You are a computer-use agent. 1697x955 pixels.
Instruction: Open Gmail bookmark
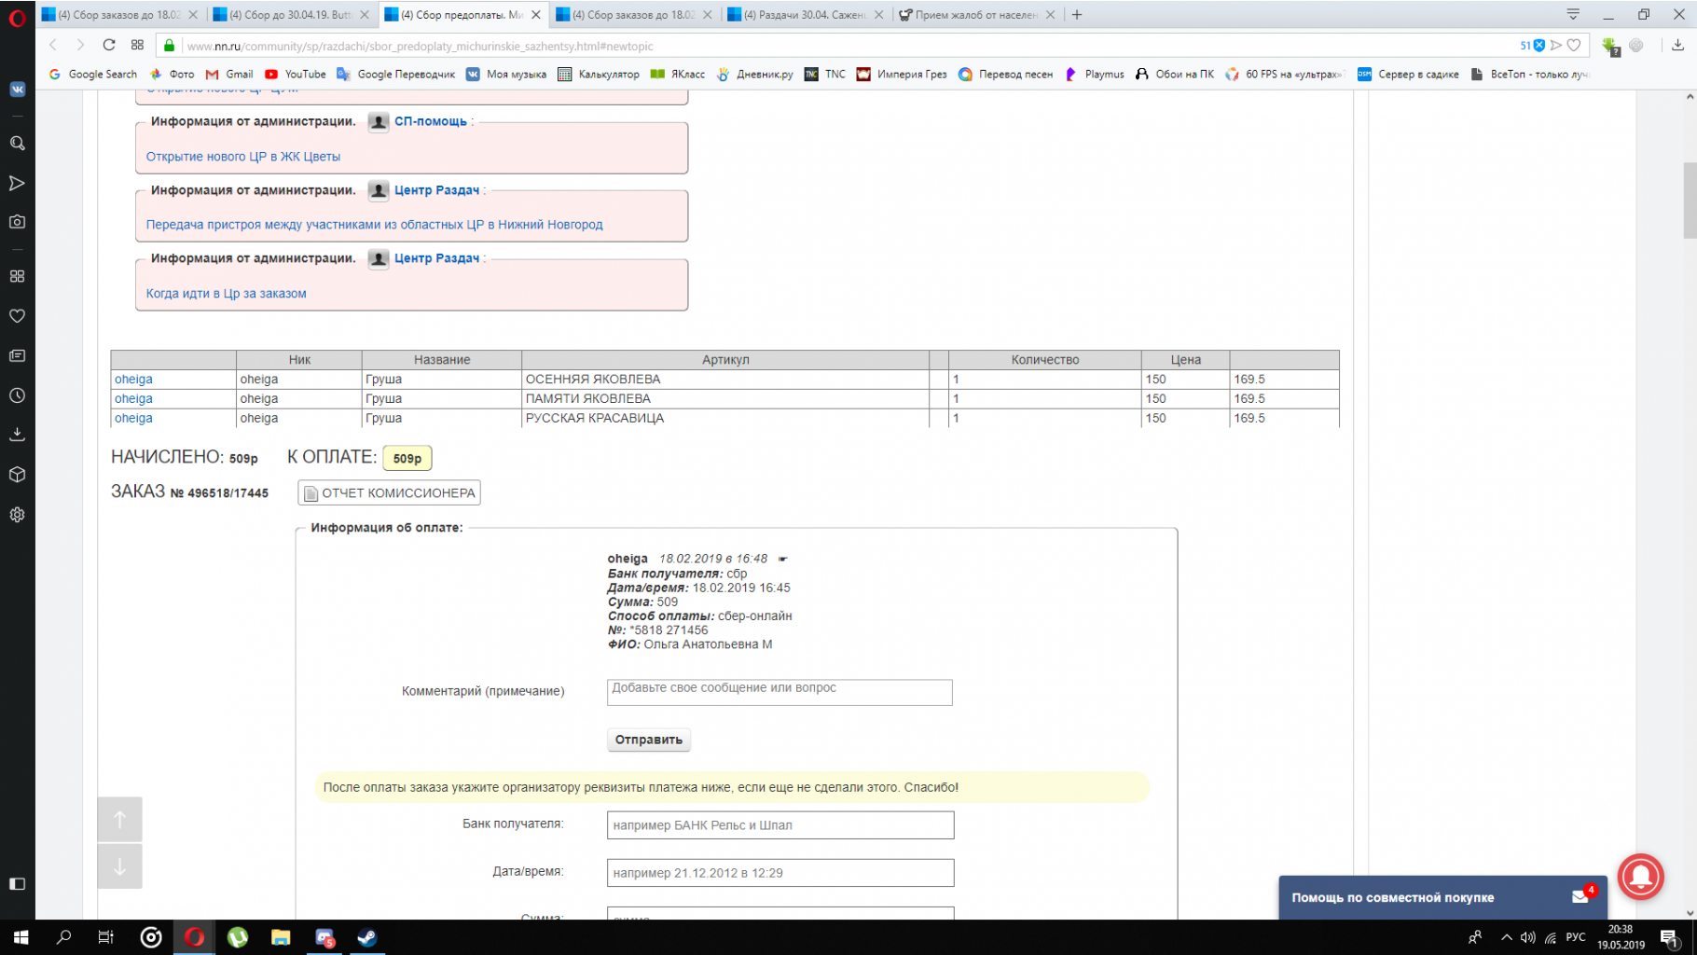(x=229, y=74)
